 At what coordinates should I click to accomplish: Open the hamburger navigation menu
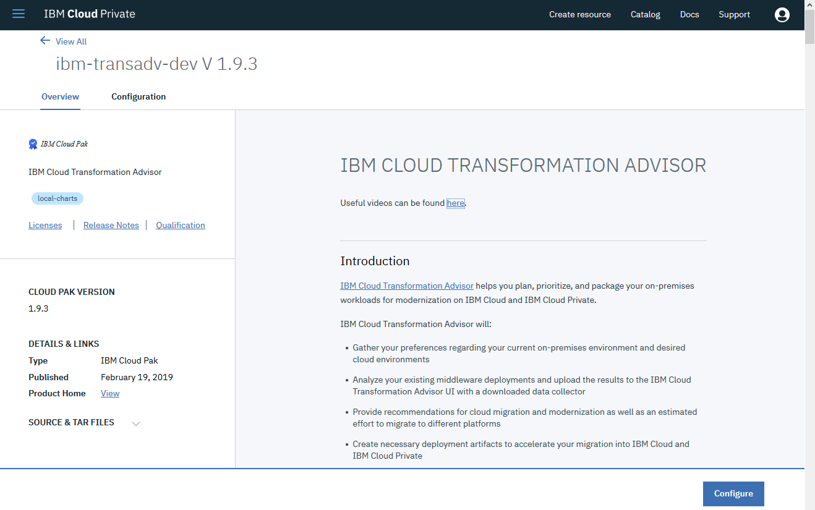pyautogui.click(x=18, y=14)
